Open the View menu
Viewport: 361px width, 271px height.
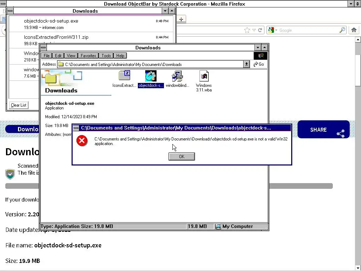71,55
